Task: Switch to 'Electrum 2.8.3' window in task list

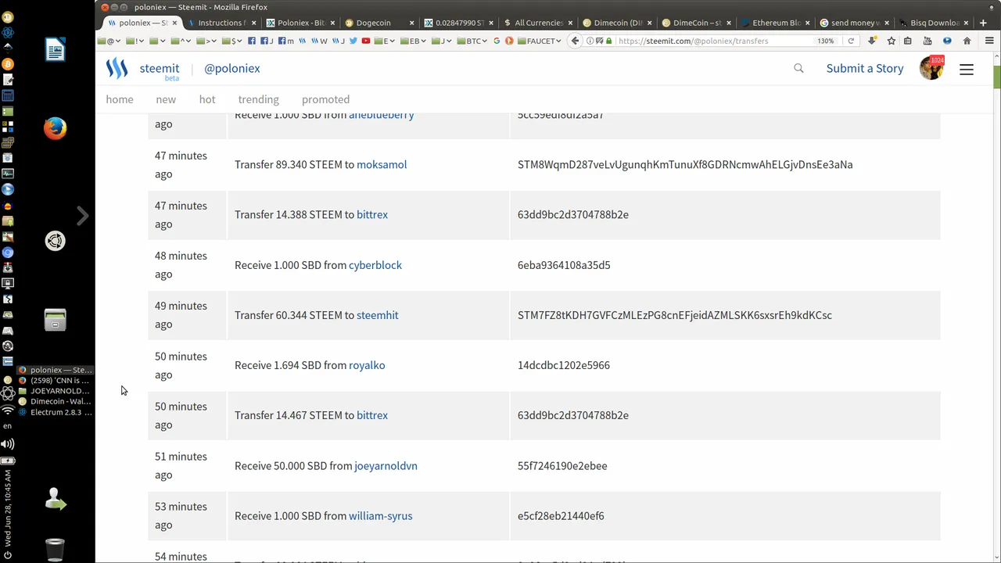Action: pyautogui.click(x=55, y=412)
